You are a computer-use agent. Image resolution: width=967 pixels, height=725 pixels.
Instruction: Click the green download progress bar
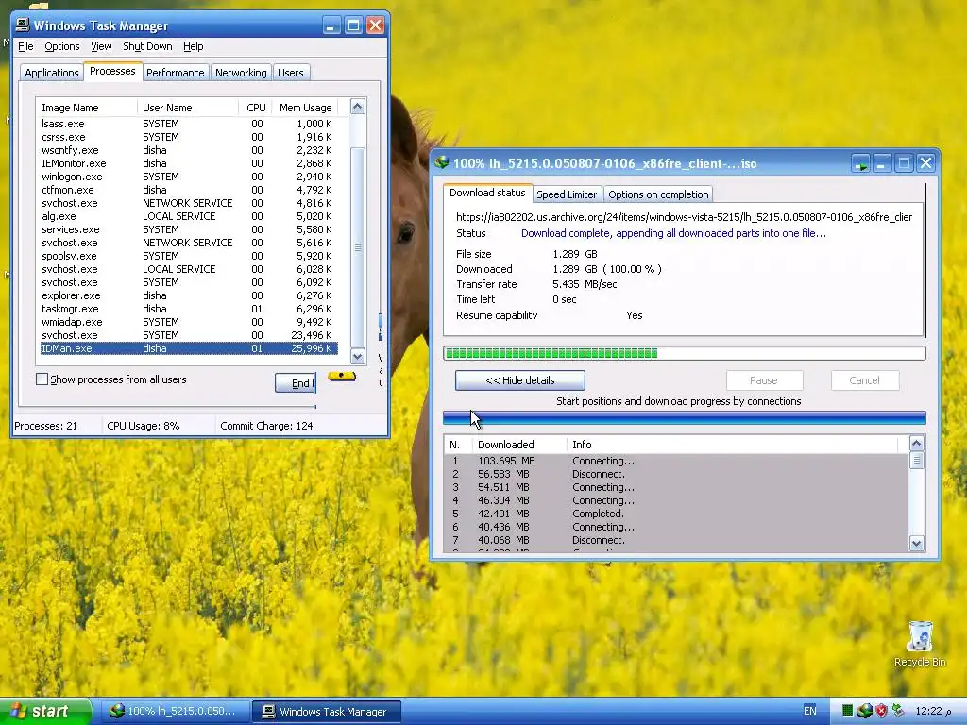pyautogui.click(x=685, y=353)
